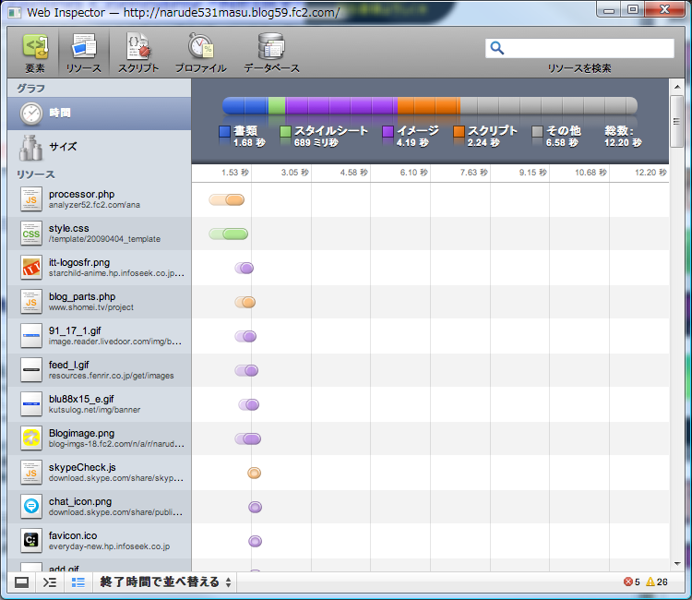Open style.css resource
Image resolution: width=692 pixels, height=600 pixels.
[x=100, y=234]
